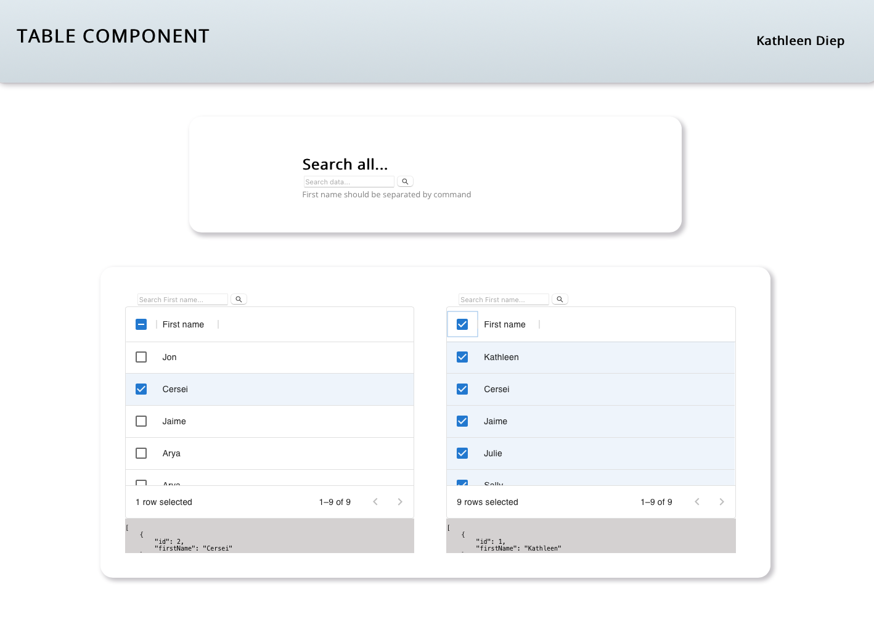Viewport: 874px width, 632px height.
Task: Click the JSON output showing Cersei
Action: pos(269,536)
